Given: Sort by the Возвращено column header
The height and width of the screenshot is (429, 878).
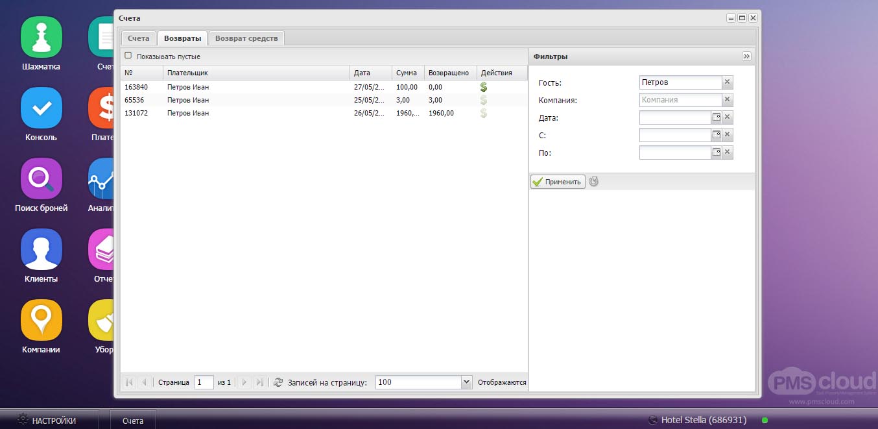Looking at the screenshot, I should pos(451,73).
